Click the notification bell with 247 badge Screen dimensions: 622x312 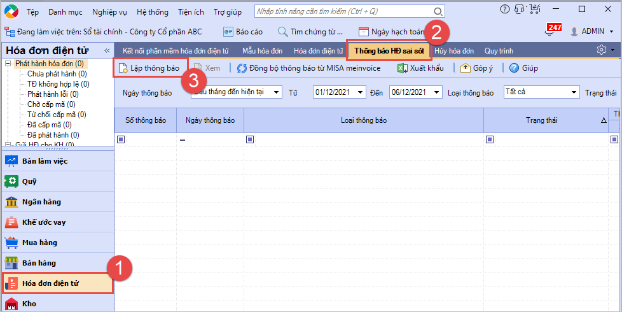551,31
